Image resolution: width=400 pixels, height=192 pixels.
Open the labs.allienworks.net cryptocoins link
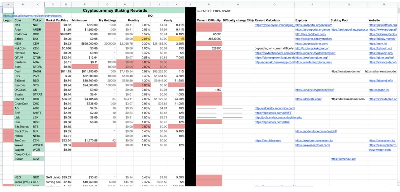[32, 16]
